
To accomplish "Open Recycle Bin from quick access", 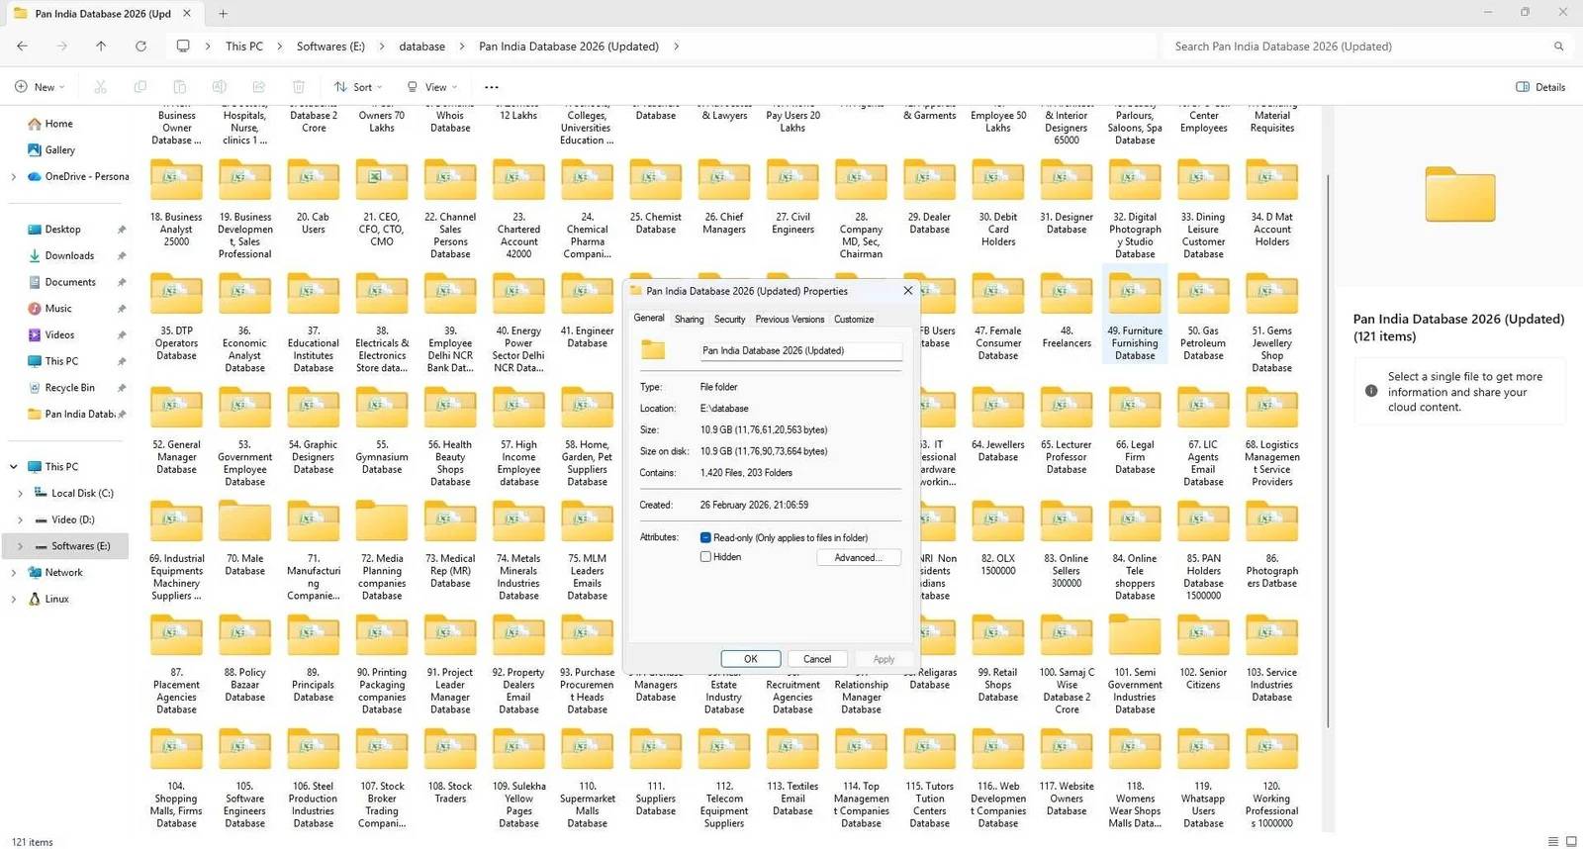I will (69, 388).
